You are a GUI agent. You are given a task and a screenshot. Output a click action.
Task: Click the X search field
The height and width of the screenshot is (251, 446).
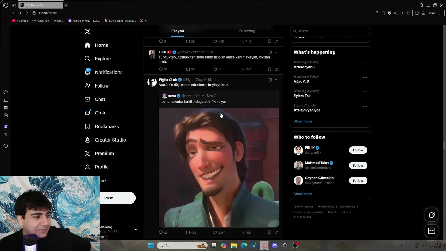[330, 31]
